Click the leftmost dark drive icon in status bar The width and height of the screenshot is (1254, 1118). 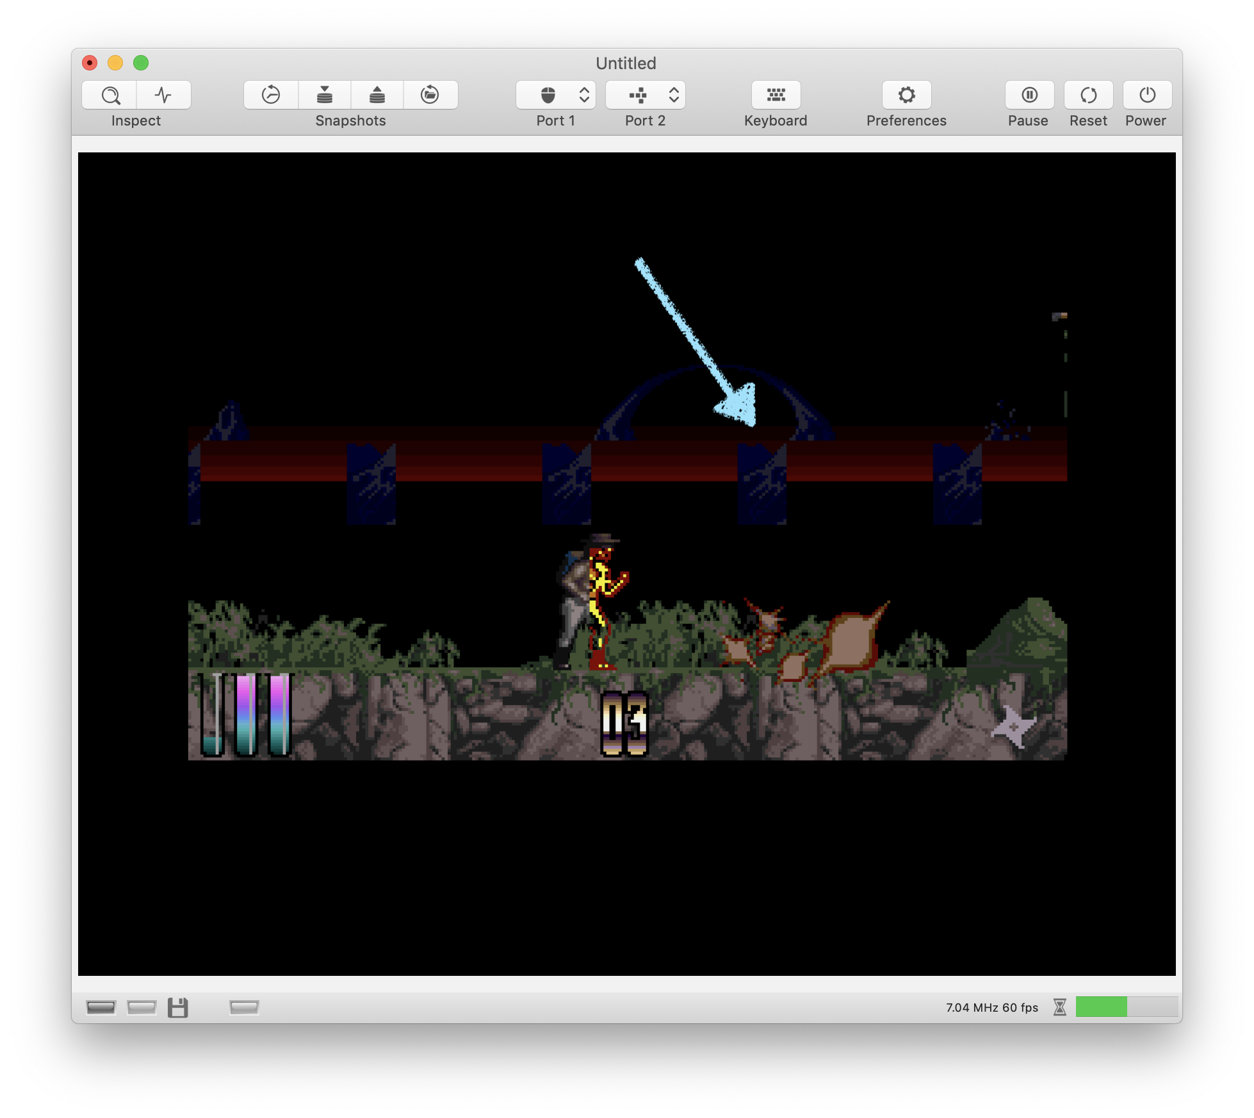point(101,1007)
